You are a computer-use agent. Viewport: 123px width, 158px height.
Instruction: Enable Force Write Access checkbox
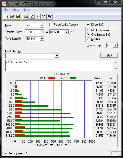pos(51,24)
